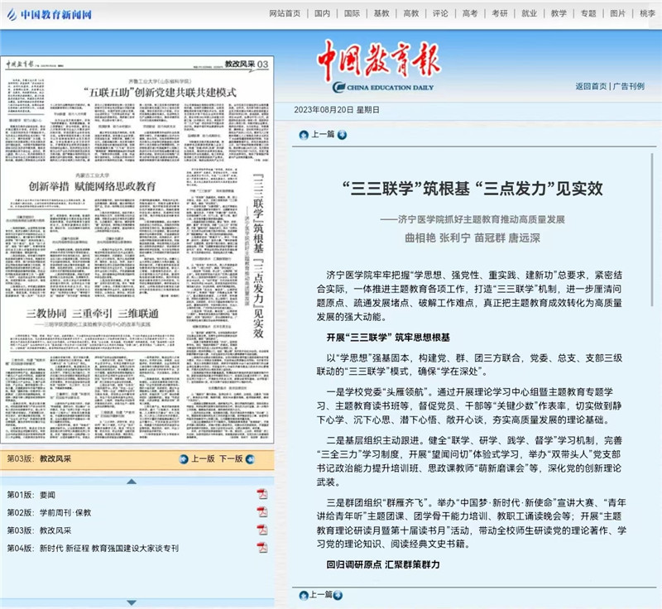Open the 国际 navigation item
This screenshot has height=609, width=662.
(352, 13)
